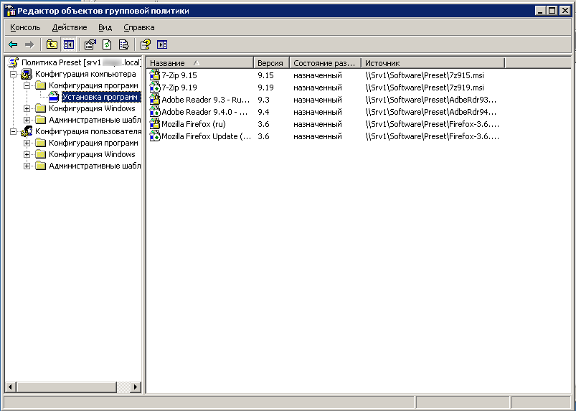Open Properties via the toolbar icon
The image size is (576, 411).
coord(90,44)
